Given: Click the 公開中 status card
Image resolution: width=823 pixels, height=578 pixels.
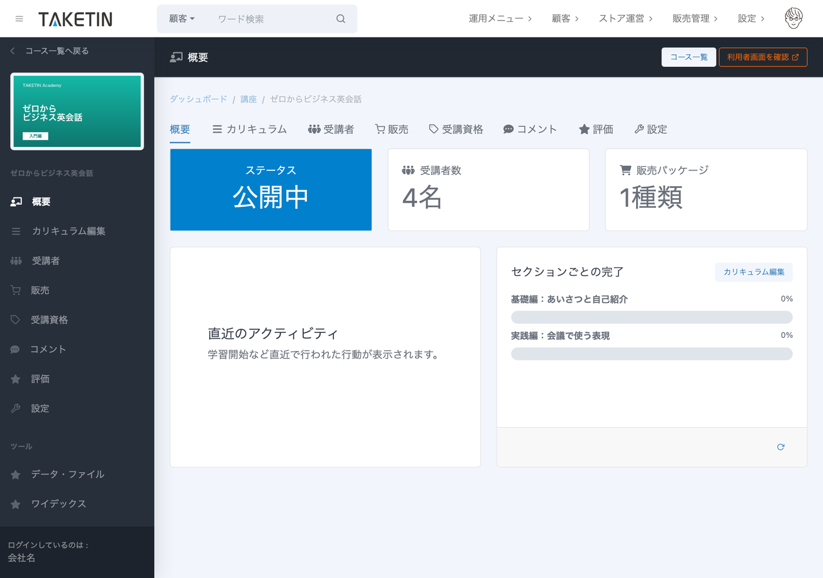Looking at the screenshot, I should [x=271, y=190].
